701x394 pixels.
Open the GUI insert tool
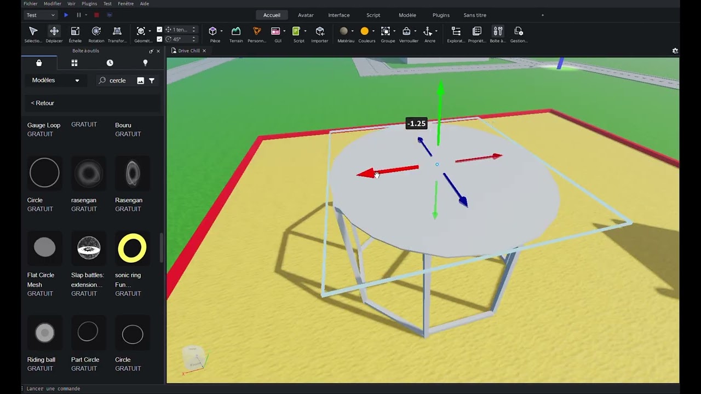[276, 34]
